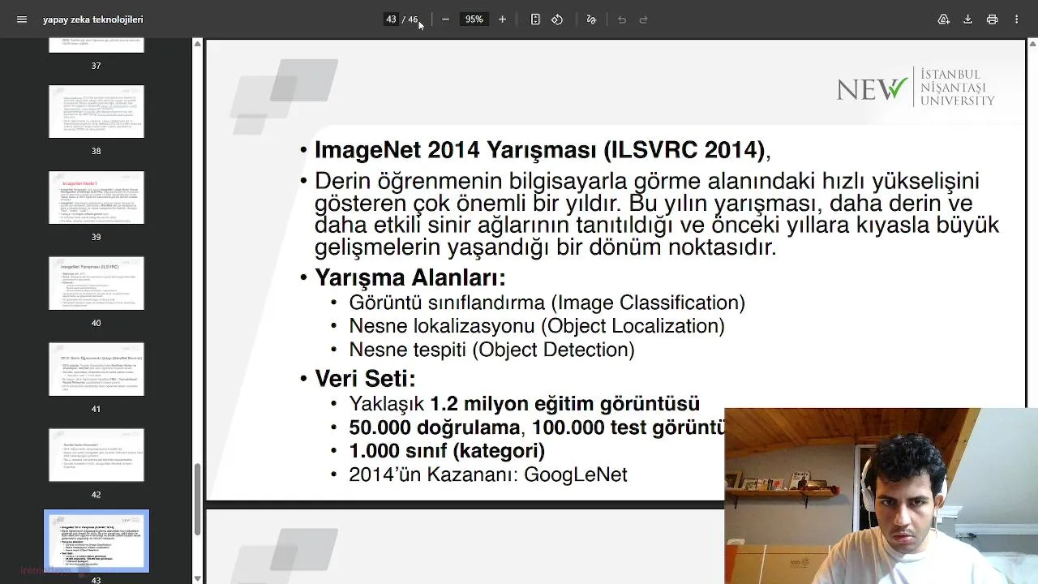This screenshot has height=584, width=1038.
Task: Click the Nesne tespiti (Object Detection) bullet
Action: pyautogui.click(x=491, y=350)
